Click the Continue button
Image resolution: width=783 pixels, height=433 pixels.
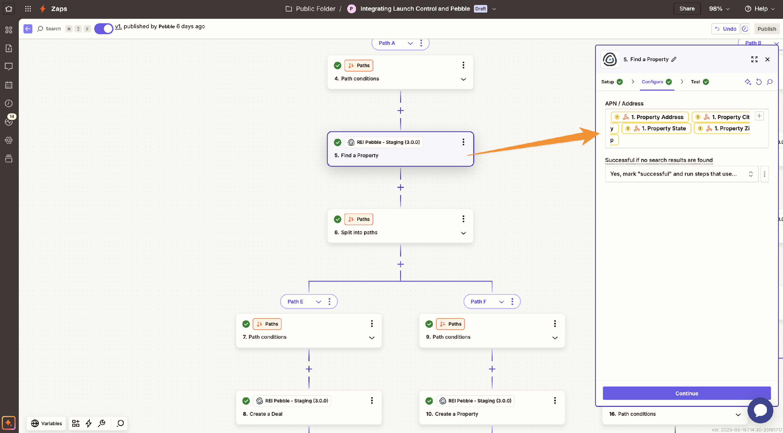(x=686, y=393)
